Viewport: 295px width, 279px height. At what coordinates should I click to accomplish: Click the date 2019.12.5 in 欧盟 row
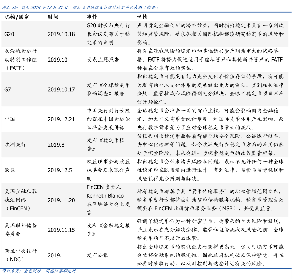coord(60,170)
